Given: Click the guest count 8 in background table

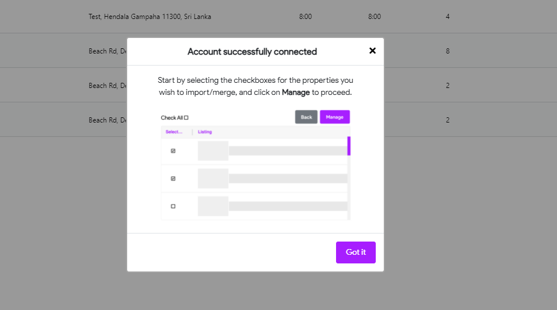Looking at the screenshot, I should (x=448, y=51).
